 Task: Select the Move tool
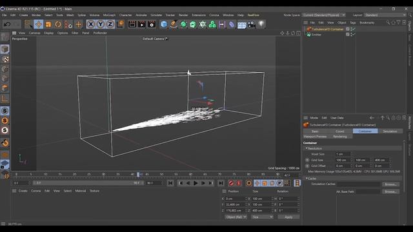39,24
